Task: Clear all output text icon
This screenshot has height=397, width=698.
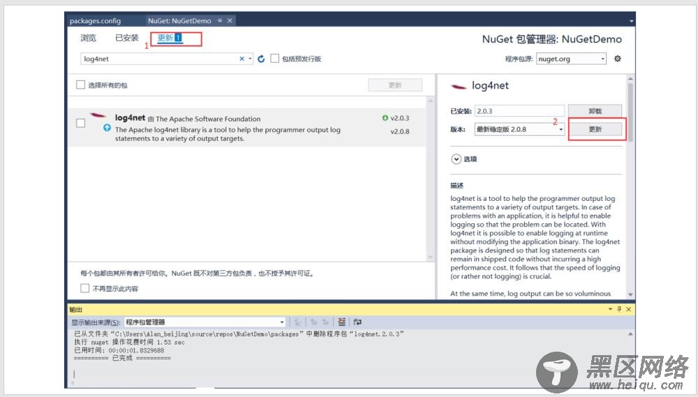Action: coord(341,322)
